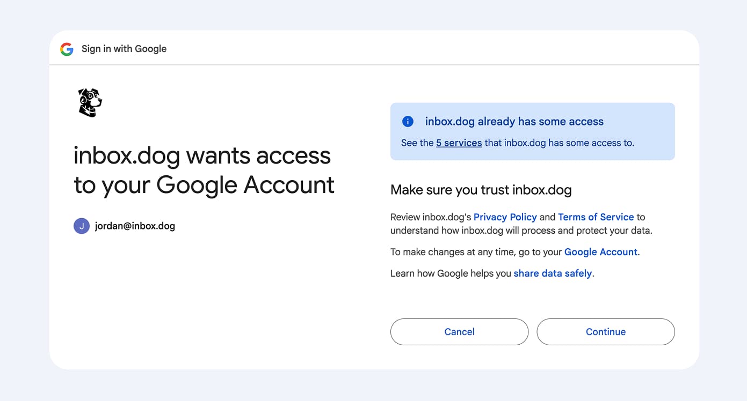Viewport: 747px width, 401px height.
Task: Click the inbox.dog dog logo
Action: pos(90,102)
